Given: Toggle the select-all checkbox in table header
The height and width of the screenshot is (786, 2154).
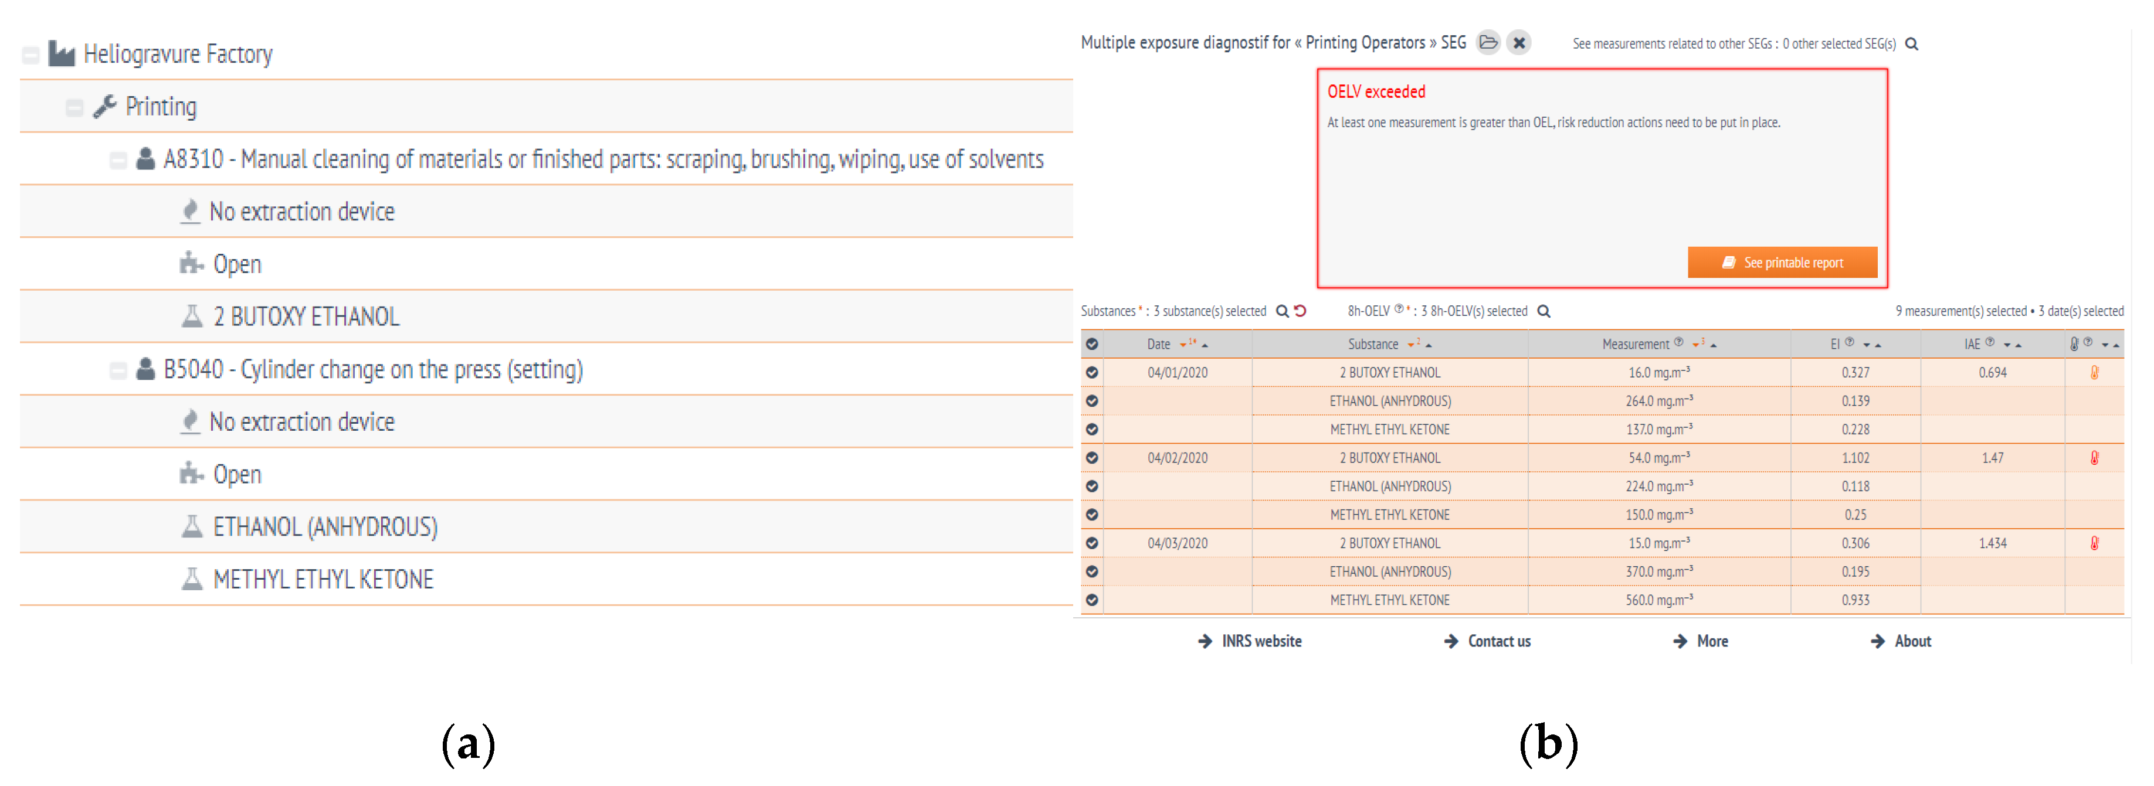Looking at the screenshot, I should click(1092, 343).
